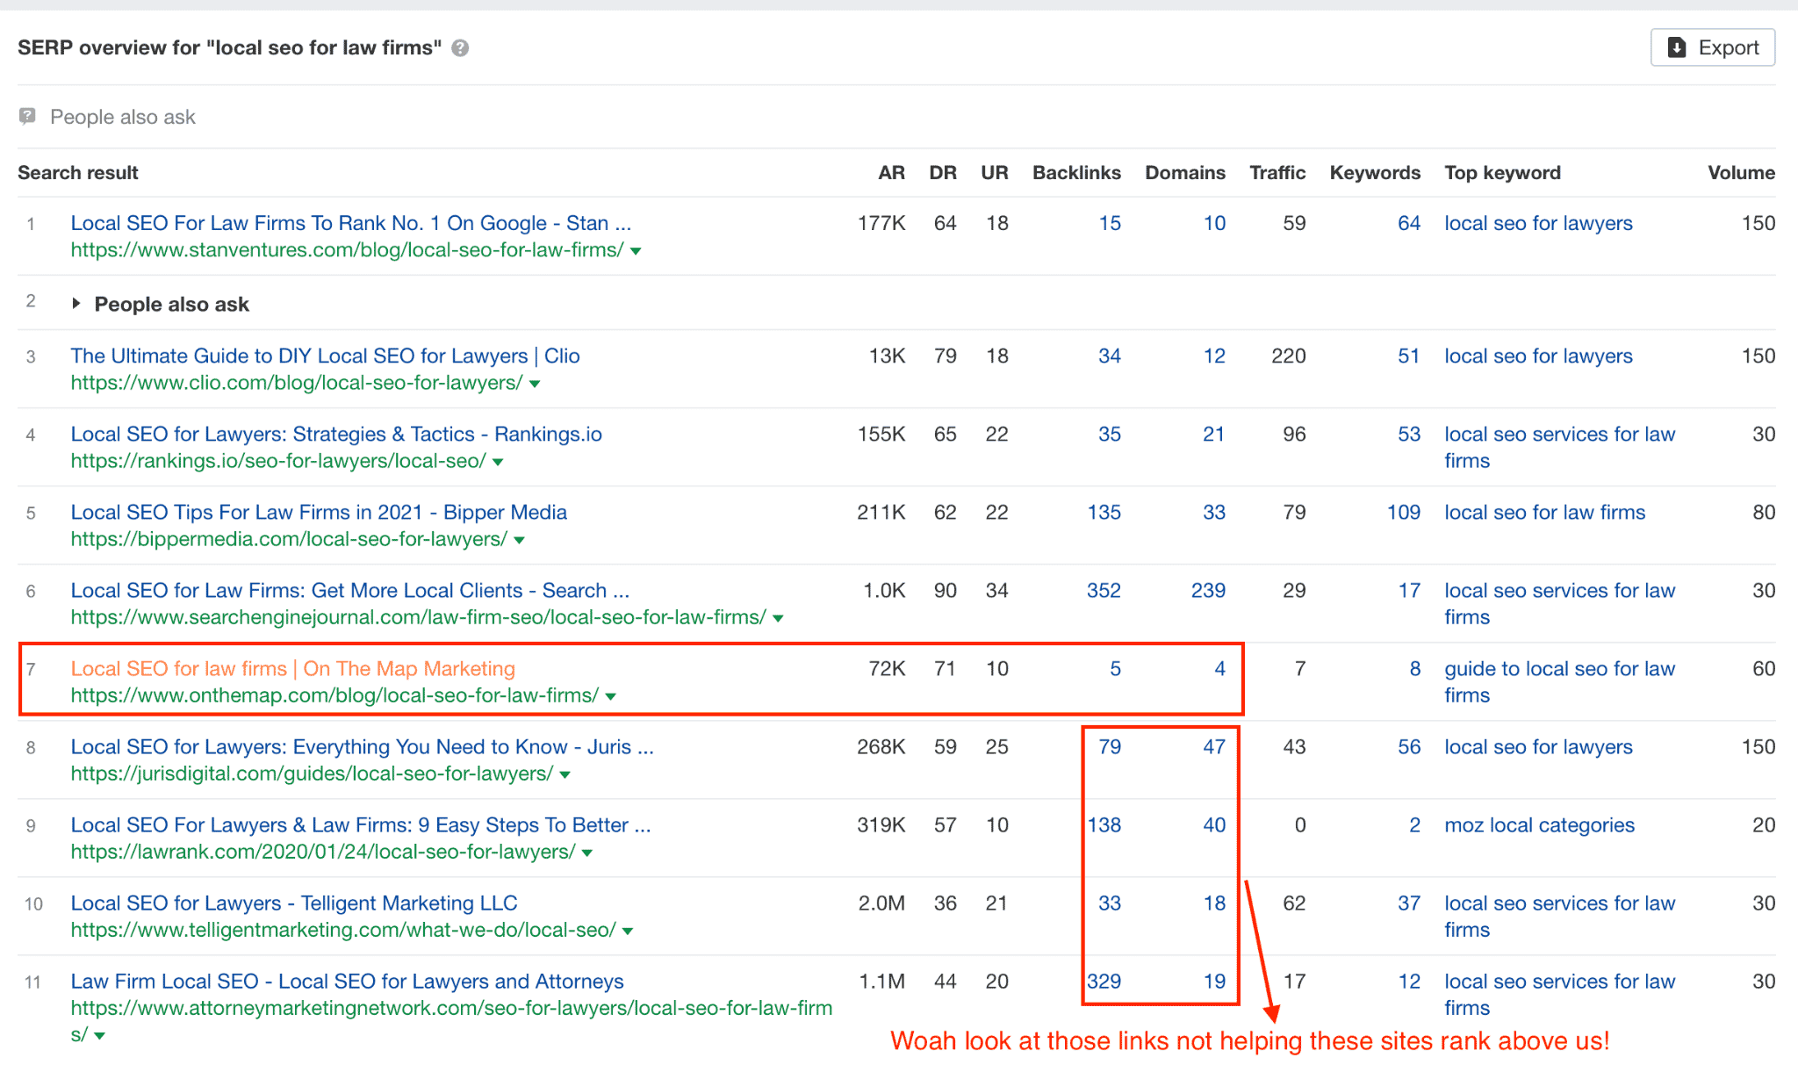Click the telligentmarketing.com green URL

click(x=343, y=930)
